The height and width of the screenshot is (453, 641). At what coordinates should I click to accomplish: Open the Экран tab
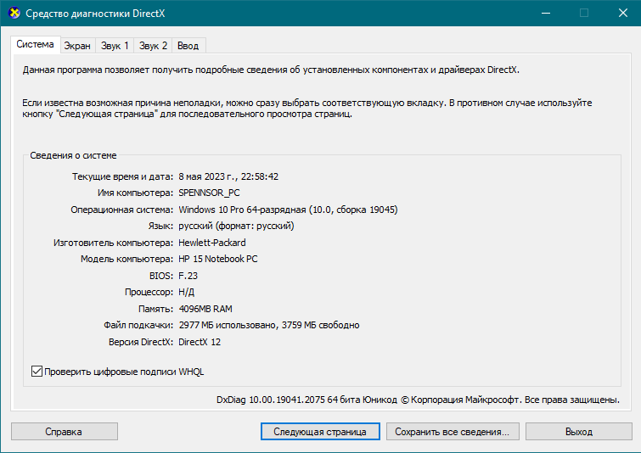(x=77, y=45)
